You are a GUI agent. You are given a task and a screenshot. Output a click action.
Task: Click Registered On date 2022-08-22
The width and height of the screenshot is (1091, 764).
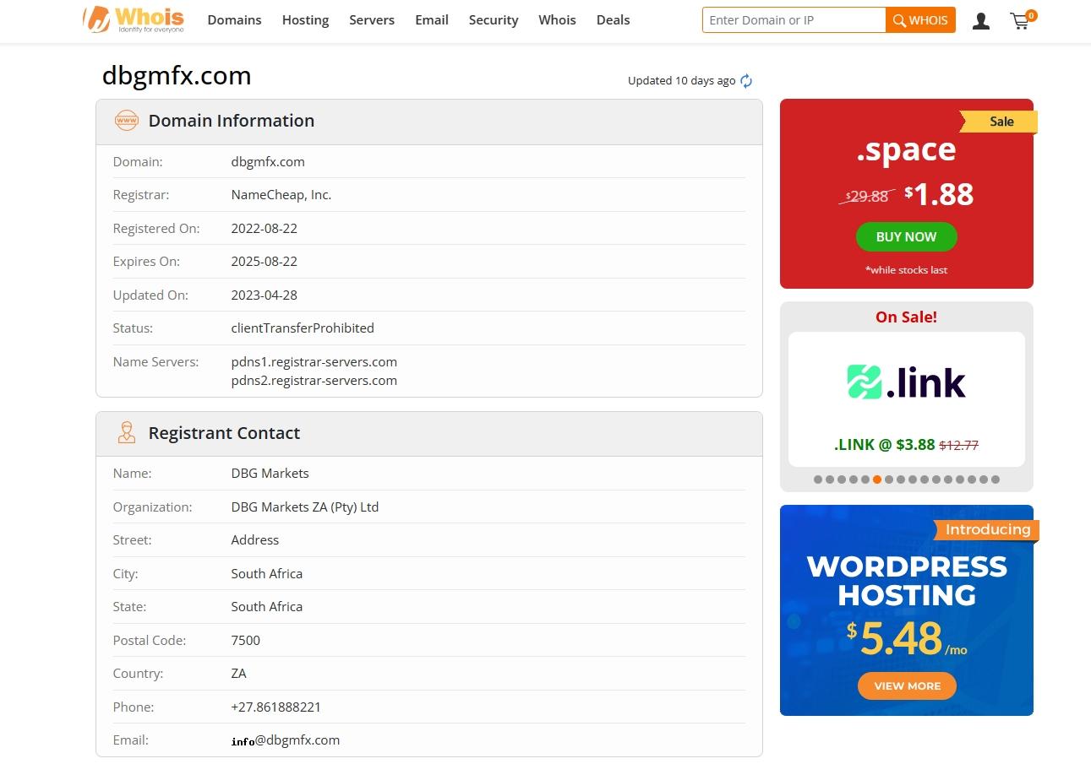(x=265, y=229)
